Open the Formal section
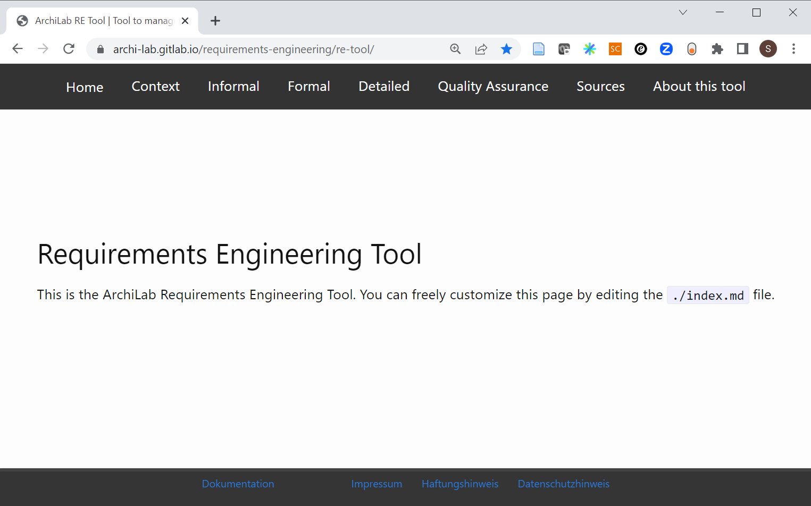Screen dimensions: 811x506 (309, 86)
